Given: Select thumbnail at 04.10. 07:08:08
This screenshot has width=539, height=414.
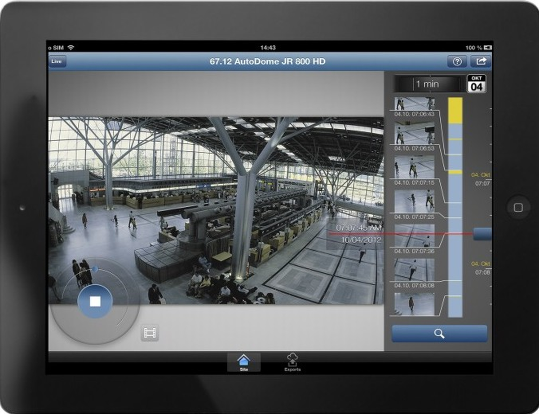Looking at the screenshot, I should pos(415,270).
